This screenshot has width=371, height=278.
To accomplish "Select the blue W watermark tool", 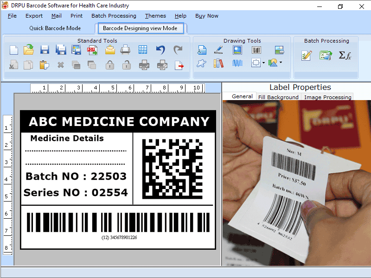I will click(237, 63).
